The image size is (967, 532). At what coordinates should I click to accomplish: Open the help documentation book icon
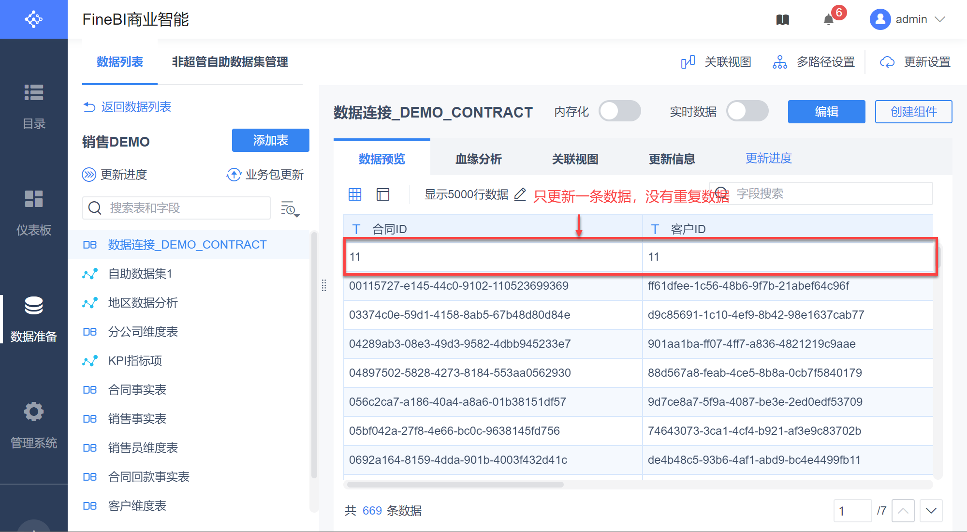click(x=782, y=20)
